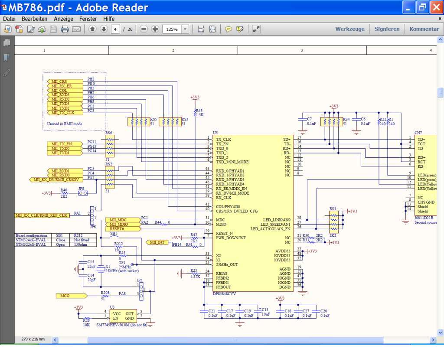Click the horizontal scrollbar right arrow
The image size is (444, 355).
(433, 340)
